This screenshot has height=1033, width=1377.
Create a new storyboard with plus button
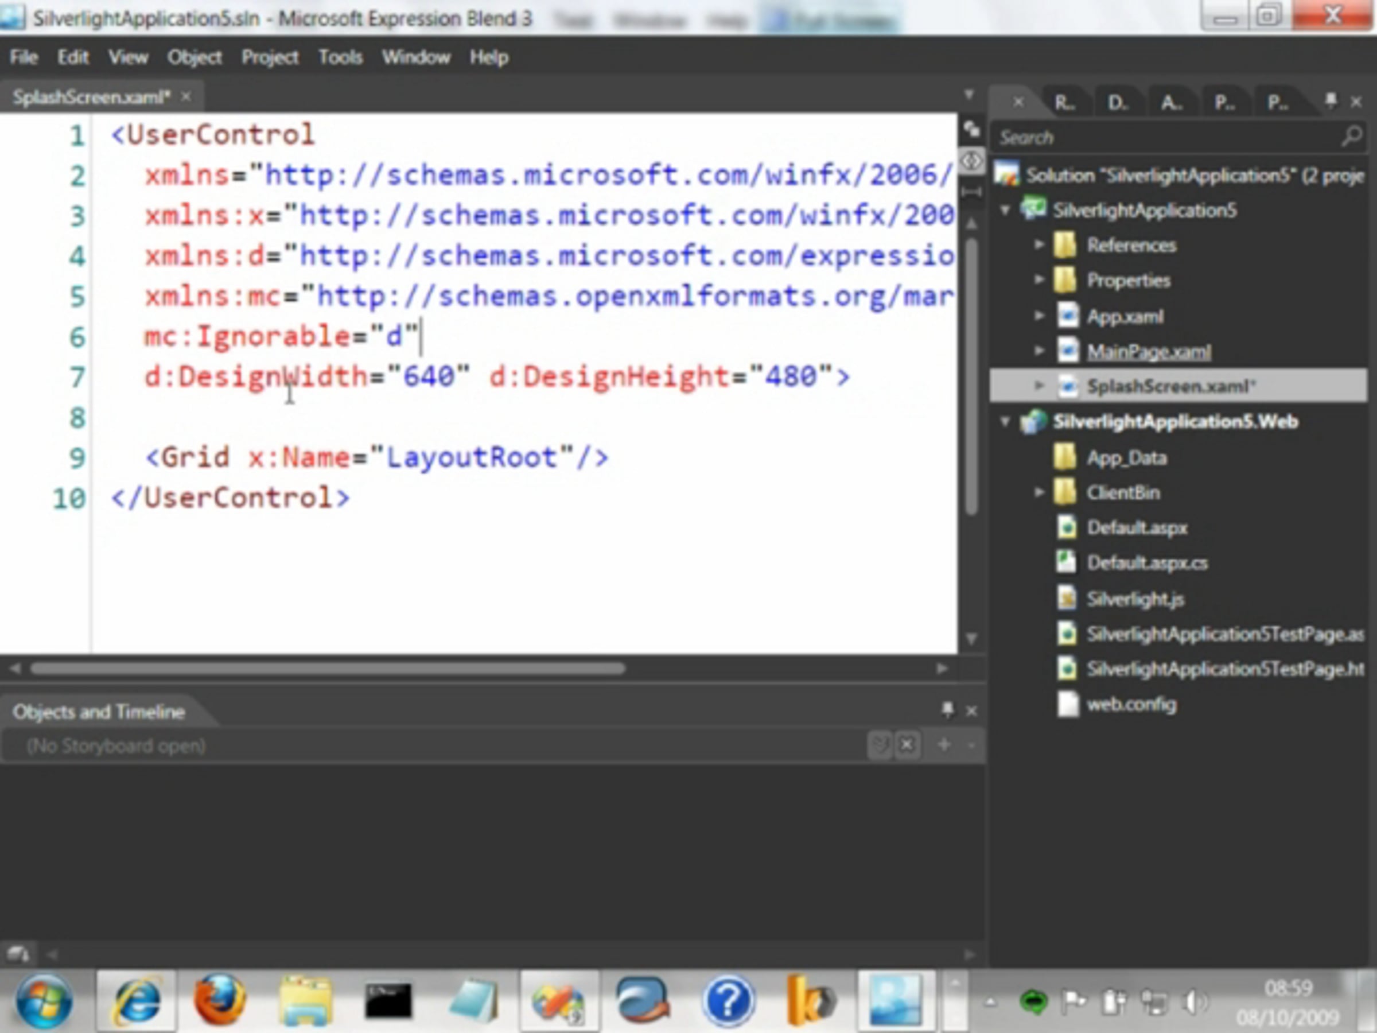(x=944, y=745)
